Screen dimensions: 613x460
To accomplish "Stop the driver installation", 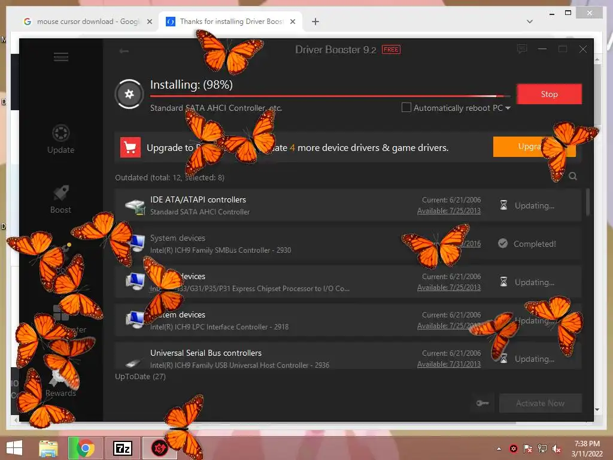I will pos(550,94).
